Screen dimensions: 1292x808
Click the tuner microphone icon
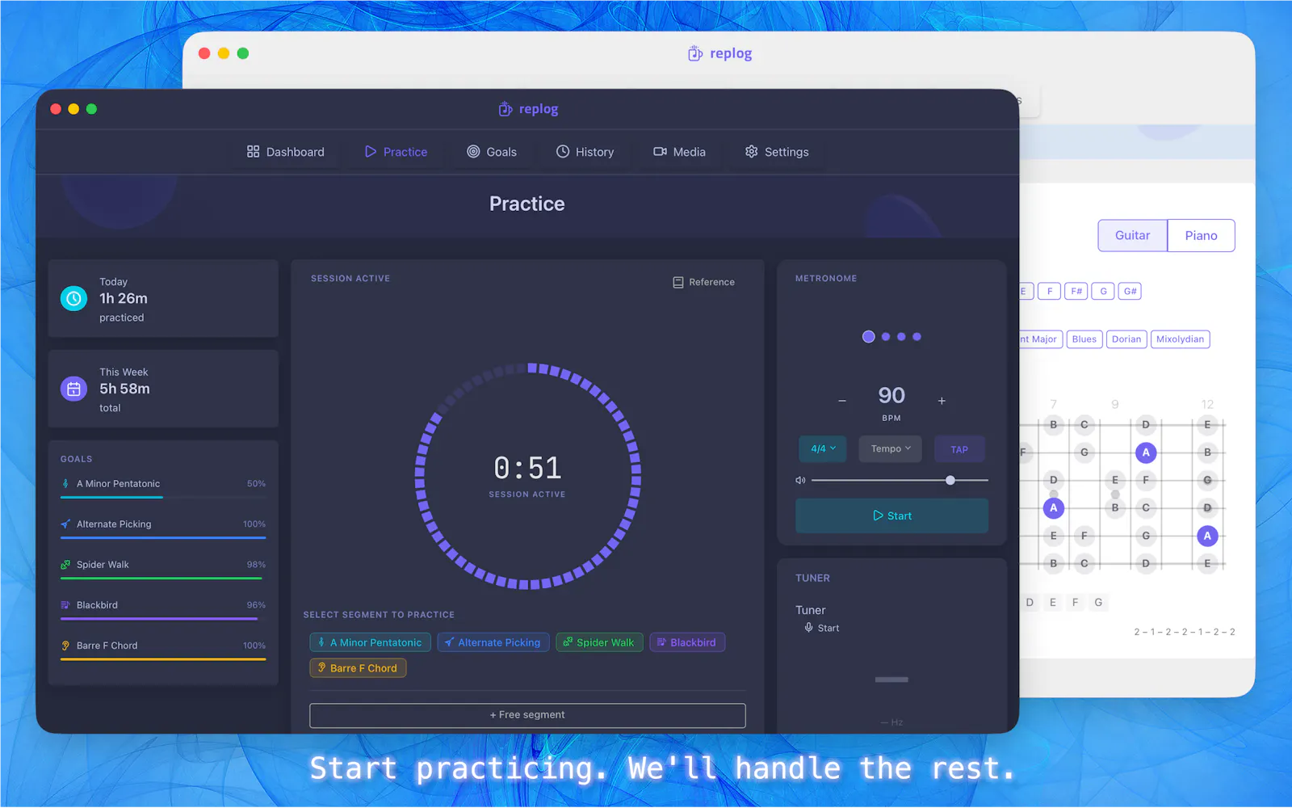808,628
